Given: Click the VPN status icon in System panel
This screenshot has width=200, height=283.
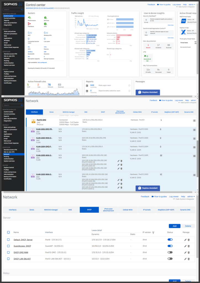Looking at the screenshot, I should [46, 24].
